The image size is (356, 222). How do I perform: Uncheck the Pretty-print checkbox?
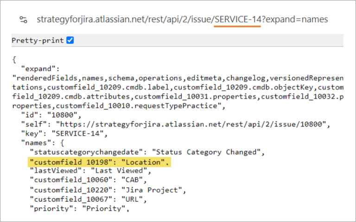click(70, 40)
